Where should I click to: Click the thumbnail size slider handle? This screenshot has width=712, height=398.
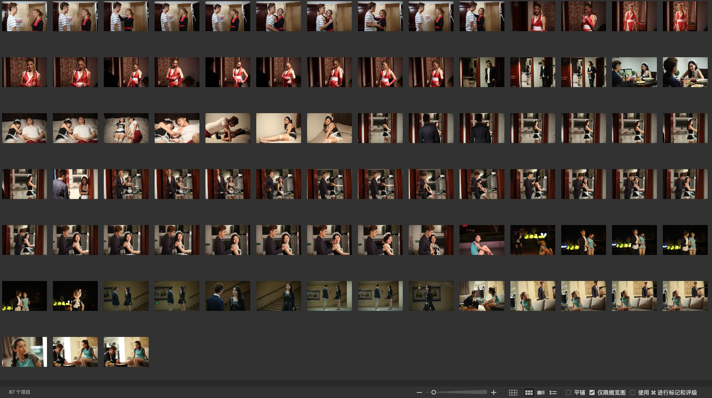pyautogui.click(x=434, y=392)
